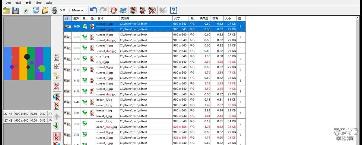Click the gray redo arrow
The width and height of the screenshot is (362, 145).
tap(103, 10)
